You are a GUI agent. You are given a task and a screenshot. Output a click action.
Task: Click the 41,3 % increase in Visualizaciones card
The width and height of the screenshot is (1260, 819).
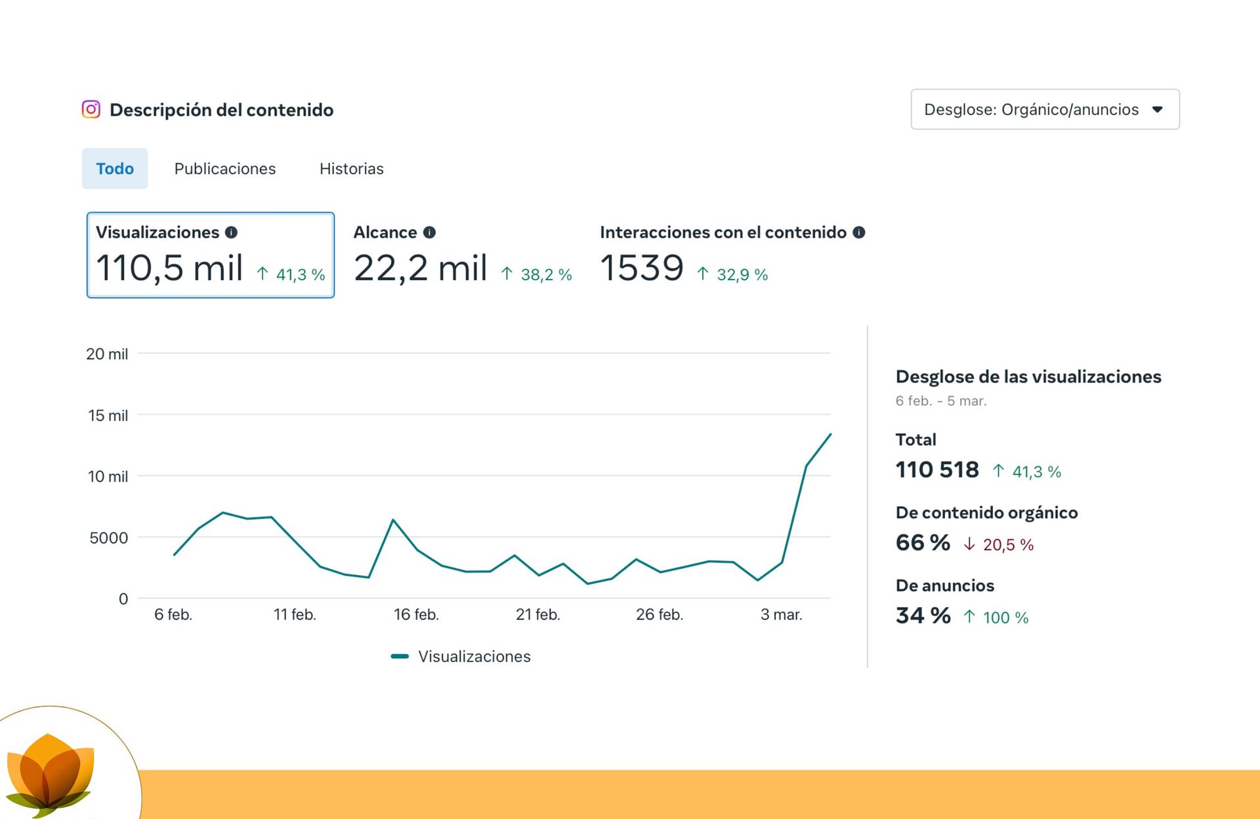[x=291, y=274]
